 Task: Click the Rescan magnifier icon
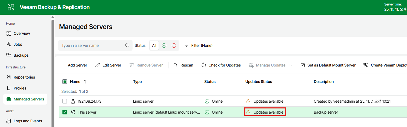click(176, 65)
